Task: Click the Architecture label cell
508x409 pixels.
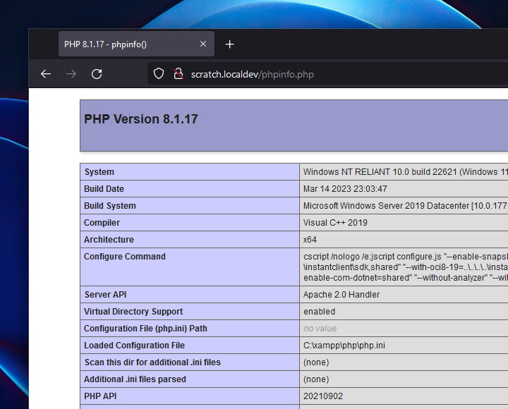Action: tap(190, 239)
